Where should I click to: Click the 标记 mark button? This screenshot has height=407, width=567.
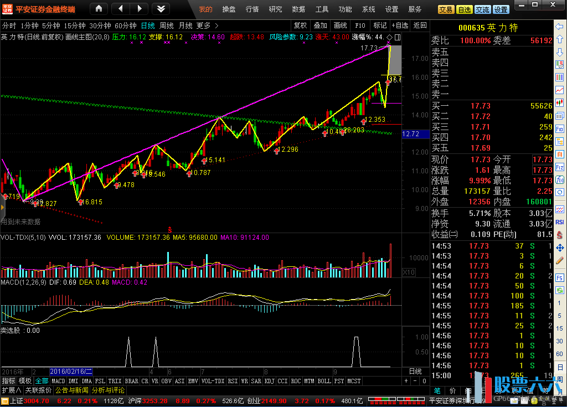click(x=380, y=25)
